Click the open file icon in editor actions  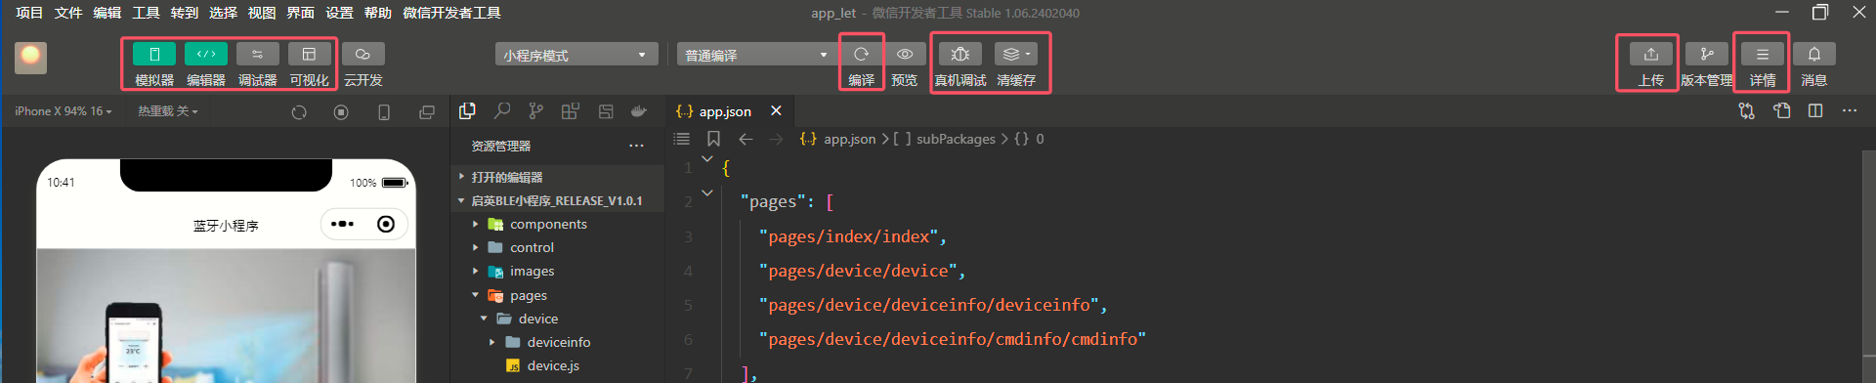pyautogui.click(x=1781, y=111)
